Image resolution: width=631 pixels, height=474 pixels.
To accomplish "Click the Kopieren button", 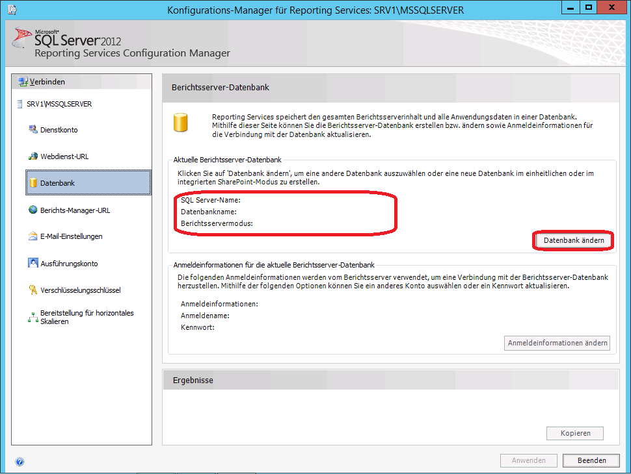I will pyautogui.click(x=575, y=434).
